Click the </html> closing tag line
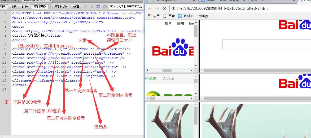This screenshot has width=311, height=138. (19, 85)
